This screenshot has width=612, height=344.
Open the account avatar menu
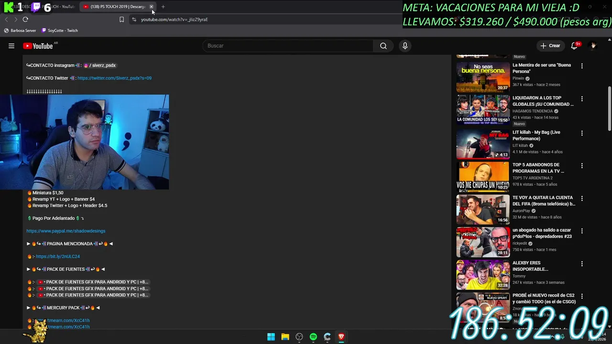click(593, 46)
